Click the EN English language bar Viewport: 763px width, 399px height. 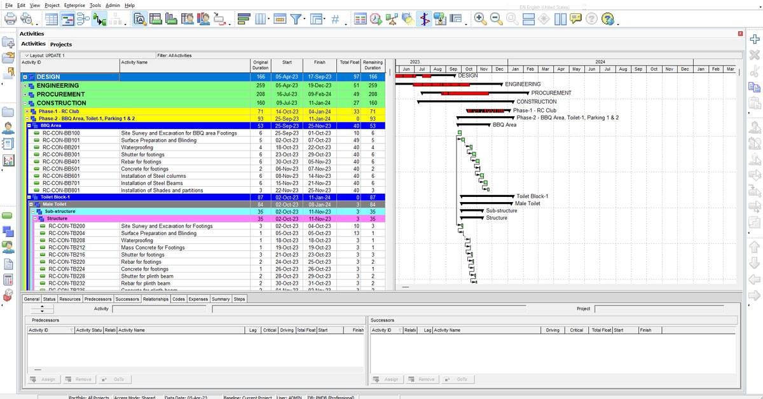[544, 6]
